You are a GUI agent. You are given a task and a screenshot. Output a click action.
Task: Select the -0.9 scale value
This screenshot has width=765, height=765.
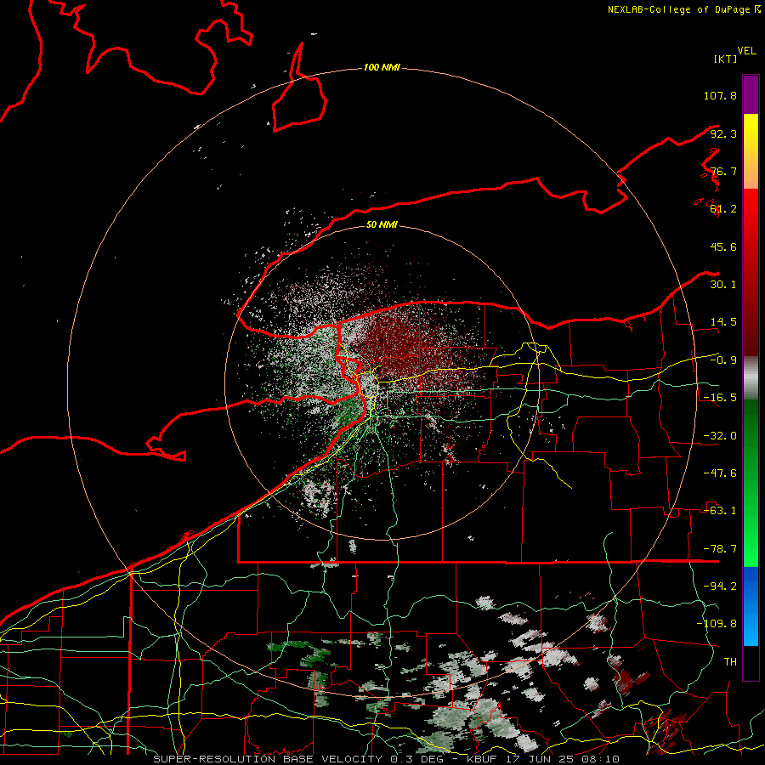coord(723,360)
